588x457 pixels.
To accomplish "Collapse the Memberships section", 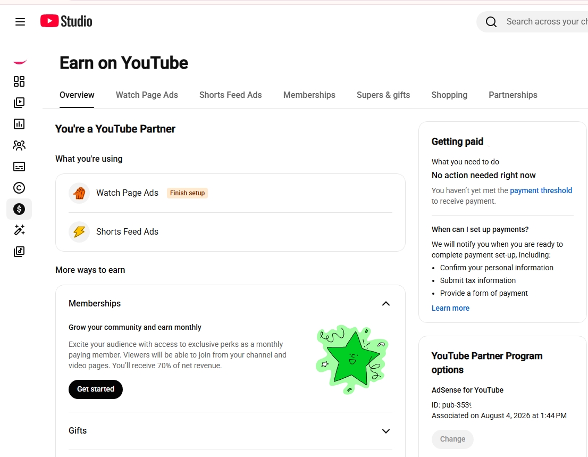I will [x=386, y=304].
